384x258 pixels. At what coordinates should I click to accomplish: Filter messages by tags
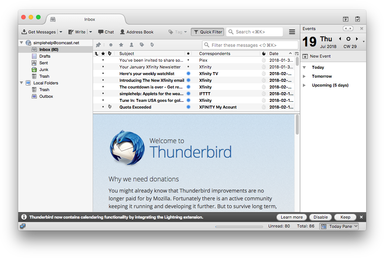143,45
